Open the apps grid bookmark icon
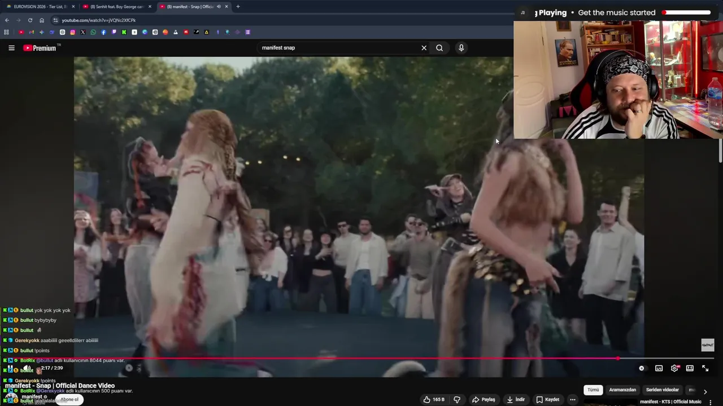Viewport: 723px width, 406px height. tap(6, 32)
